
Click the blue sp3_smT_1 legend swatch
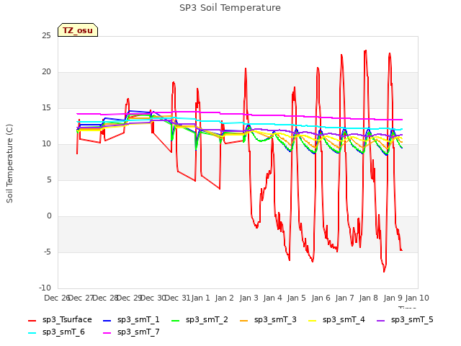[x=107, y=320]
